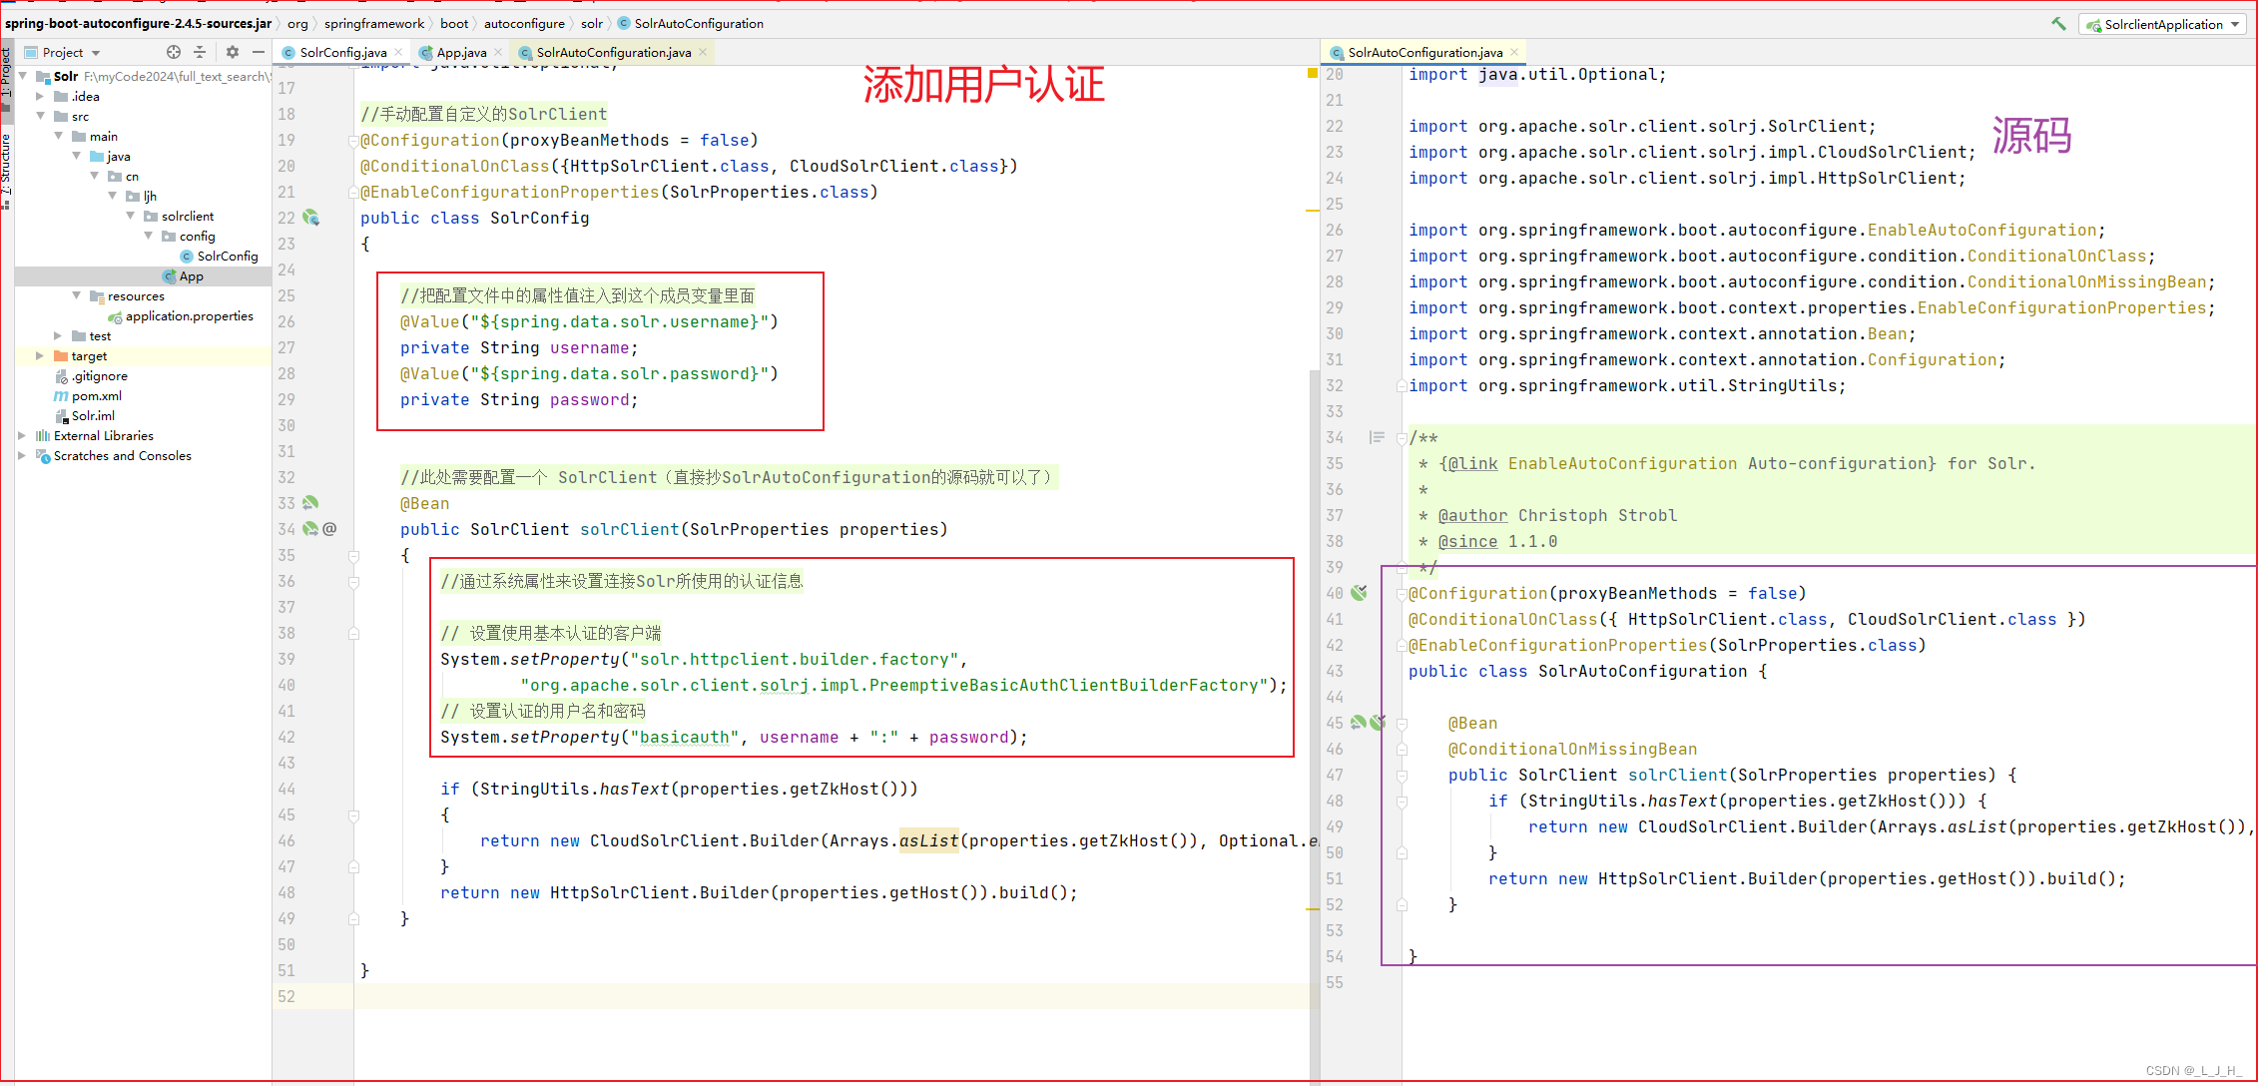Image resolution: width=2258 pixels, height=1086 pixels.
Task: Collapse the src folder
Action: [x=40, y=116]
